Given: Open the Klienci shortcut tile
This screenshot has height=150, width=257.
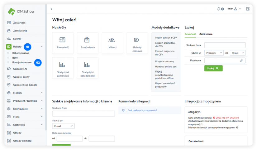Looking at the screenshot, I should coord(112,43).
